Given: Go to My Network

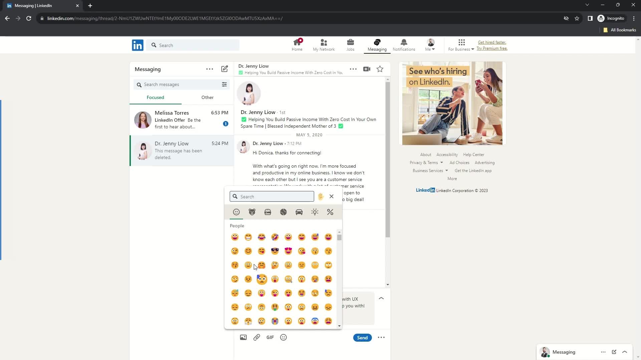Looking at the screenshot, I should click(x=324, y=45).
